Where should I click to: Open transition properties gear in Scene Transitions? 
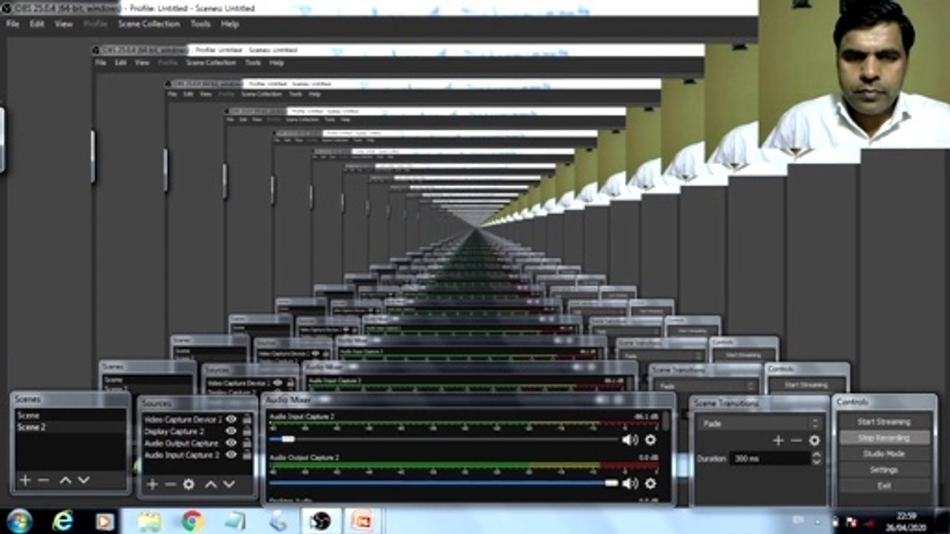[x=814, y=441]
